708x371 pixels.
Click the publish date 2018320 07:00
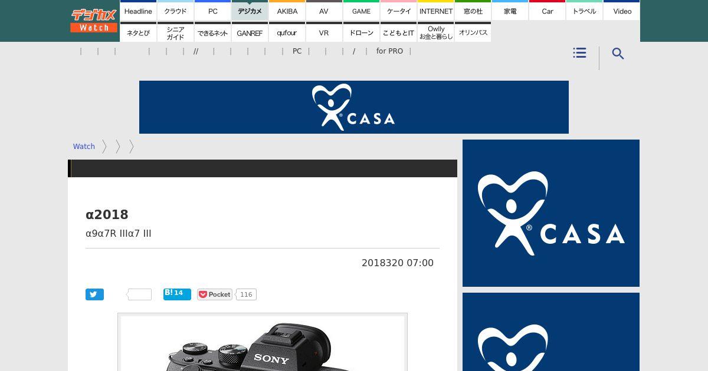coord(398,263)
